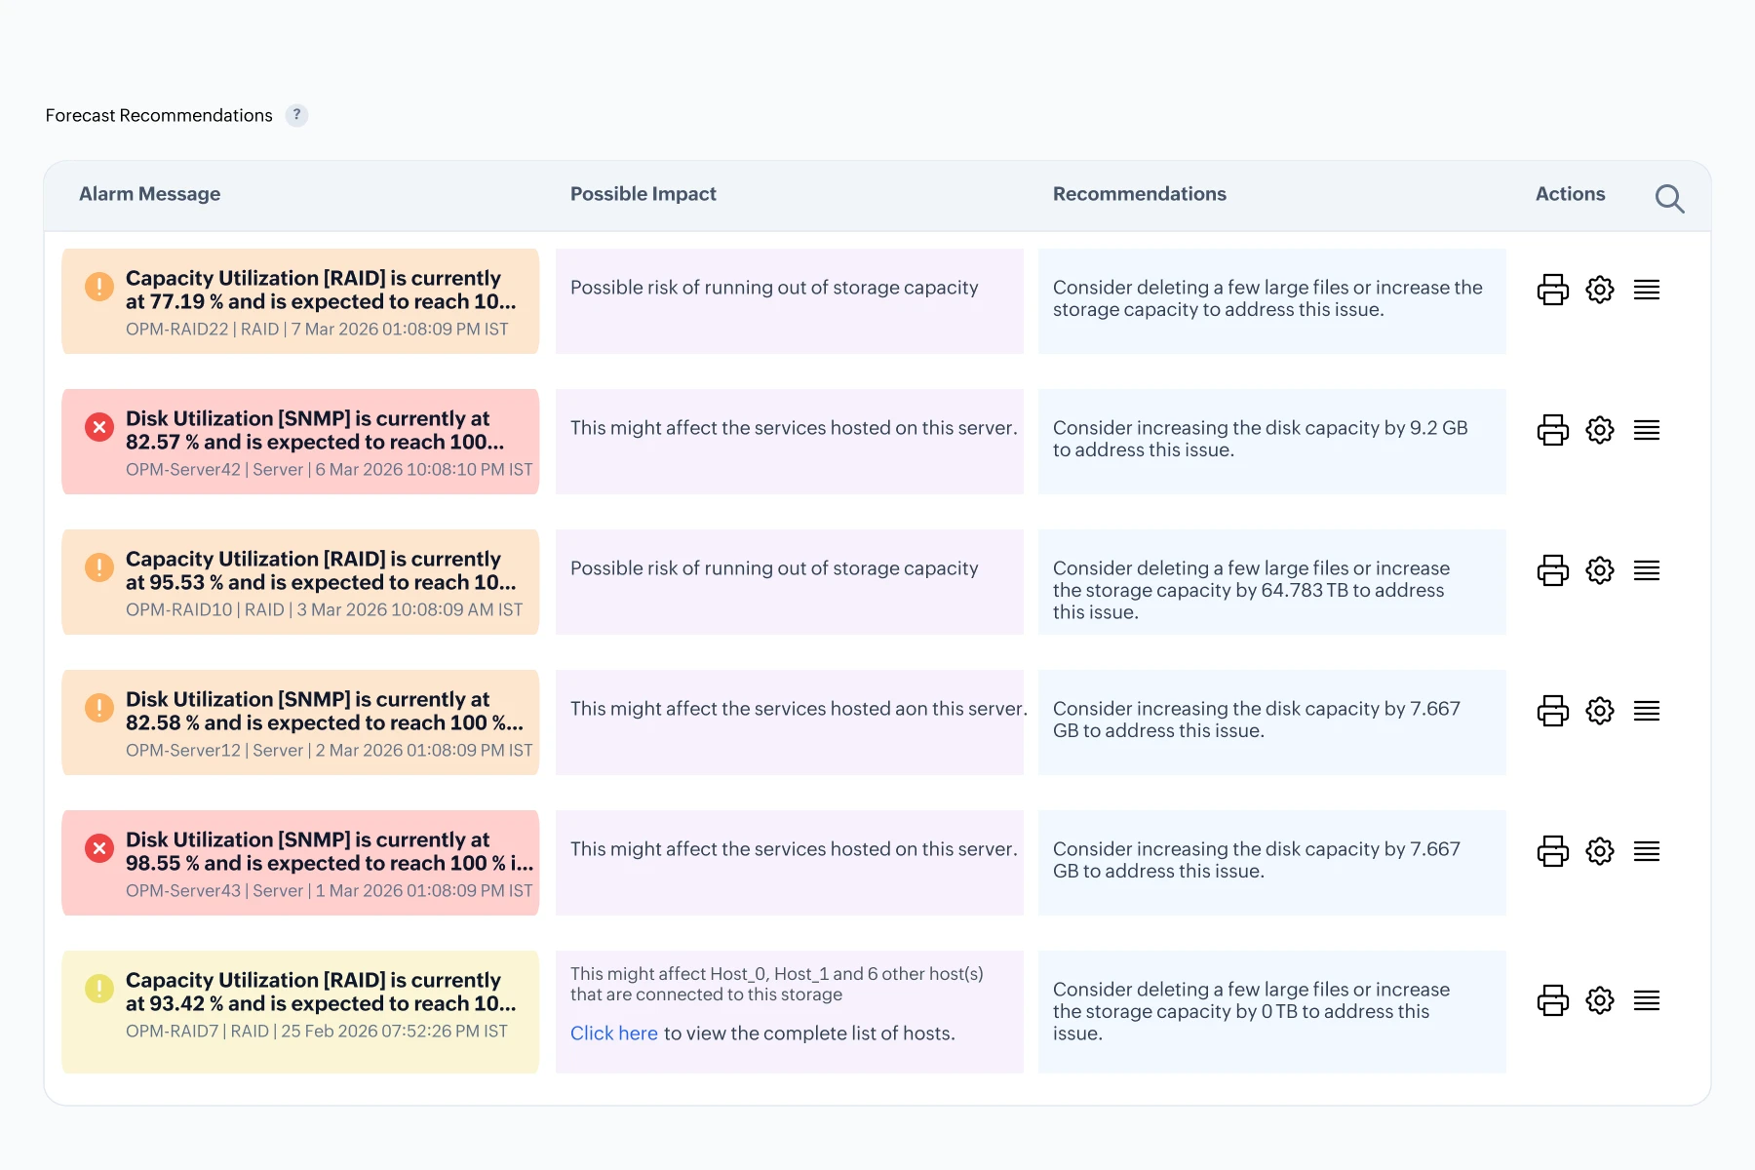The image size is (1755, 1170).
Task: Open settings gear for OPM-Server42 alarm
Action: (x=1599, y=430)
